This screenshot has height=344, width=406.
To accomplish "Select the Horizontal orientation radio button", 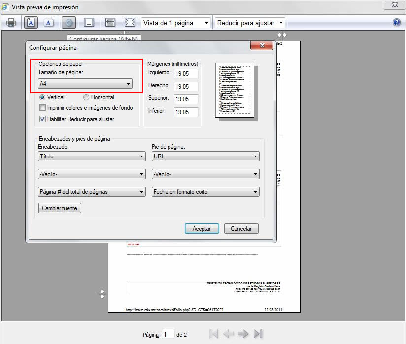I will [x=86, y=98].
